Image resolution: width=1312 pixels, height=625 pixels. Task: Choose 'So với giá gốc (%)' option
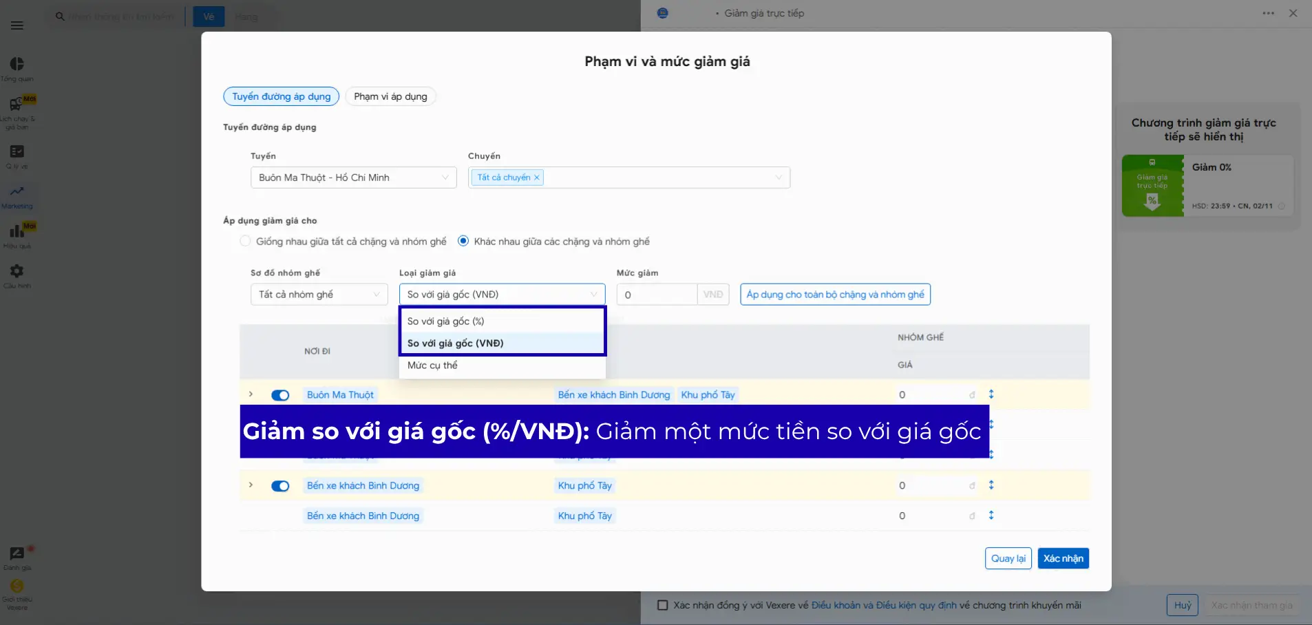[x=446, y=321]
